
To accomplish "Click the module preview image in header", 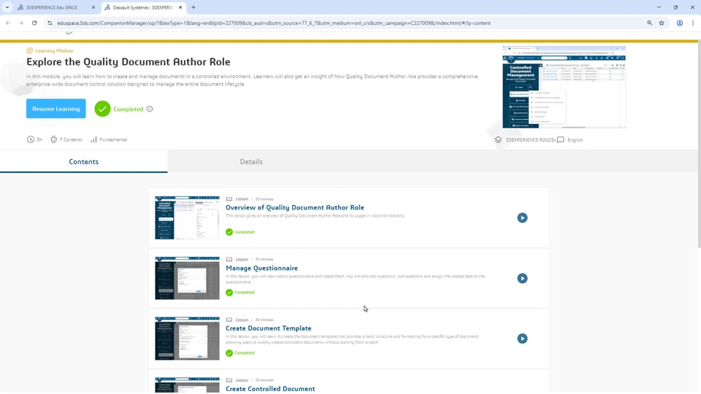I will click(564, 87).
